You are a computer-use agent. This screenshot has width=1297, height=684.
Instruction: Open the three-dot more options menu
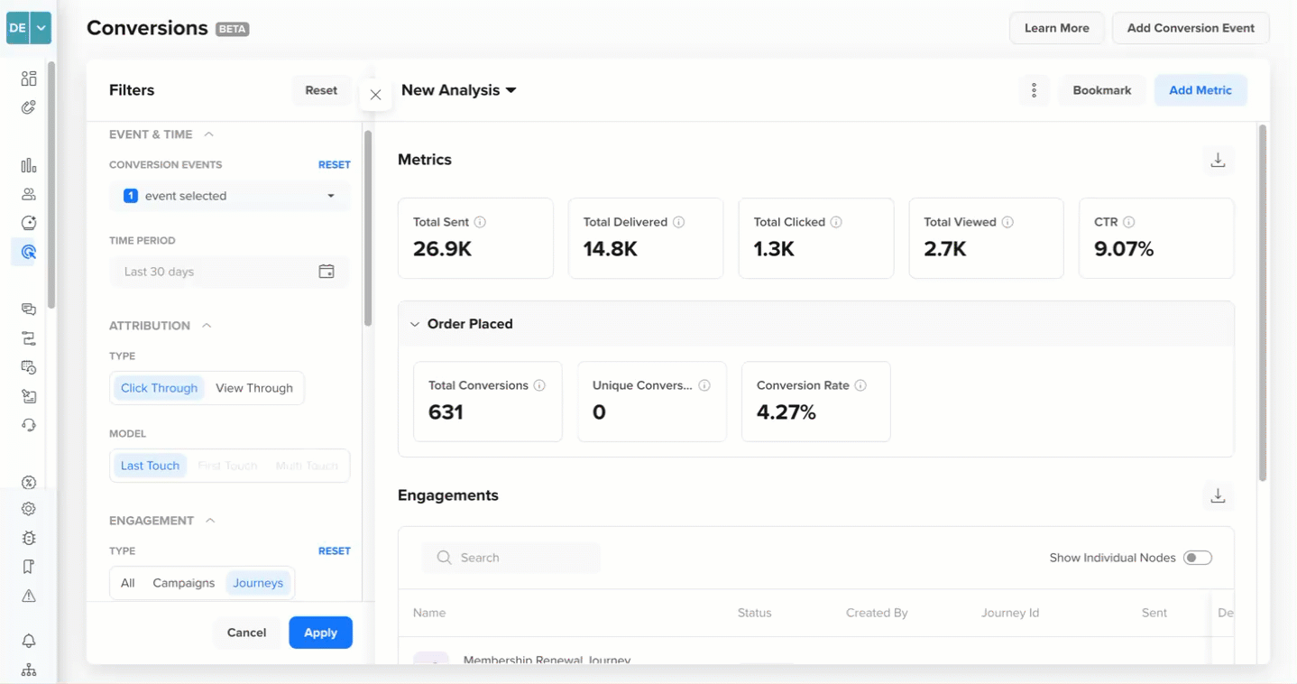[x=1034, y=90]
